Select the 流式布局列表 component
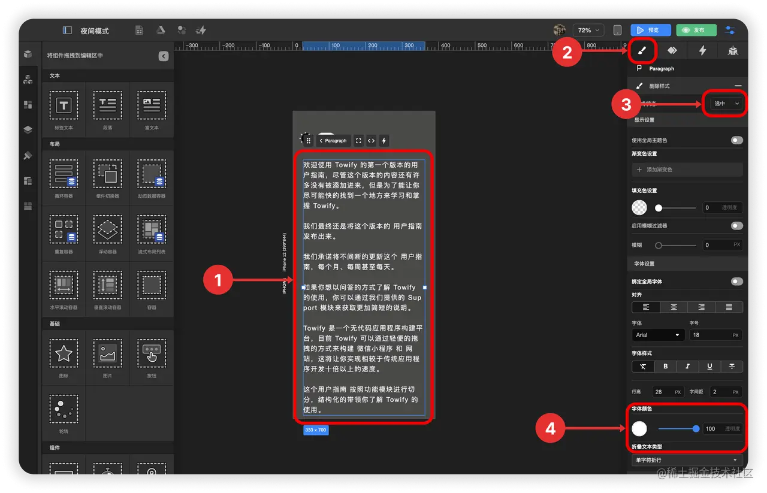 152,234
